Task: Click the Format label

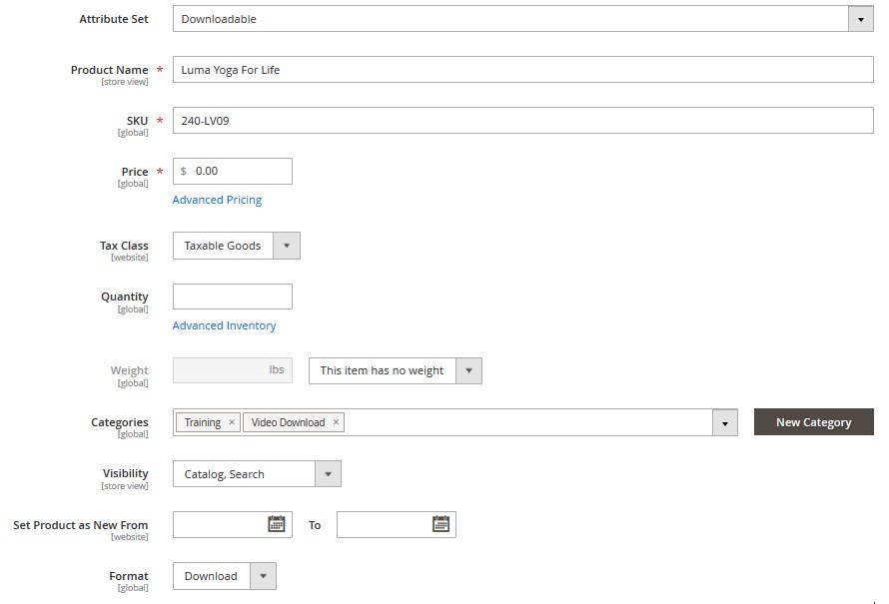Action: pyautogui.click(x=129, y=576)
